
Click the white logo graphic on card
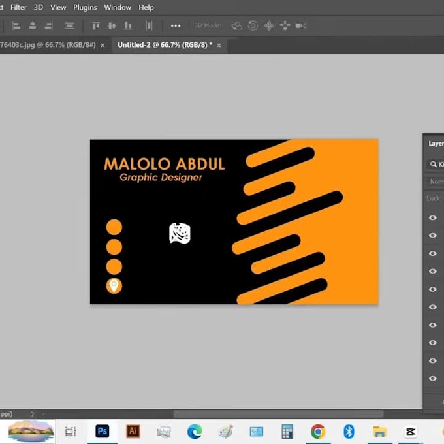180,233
